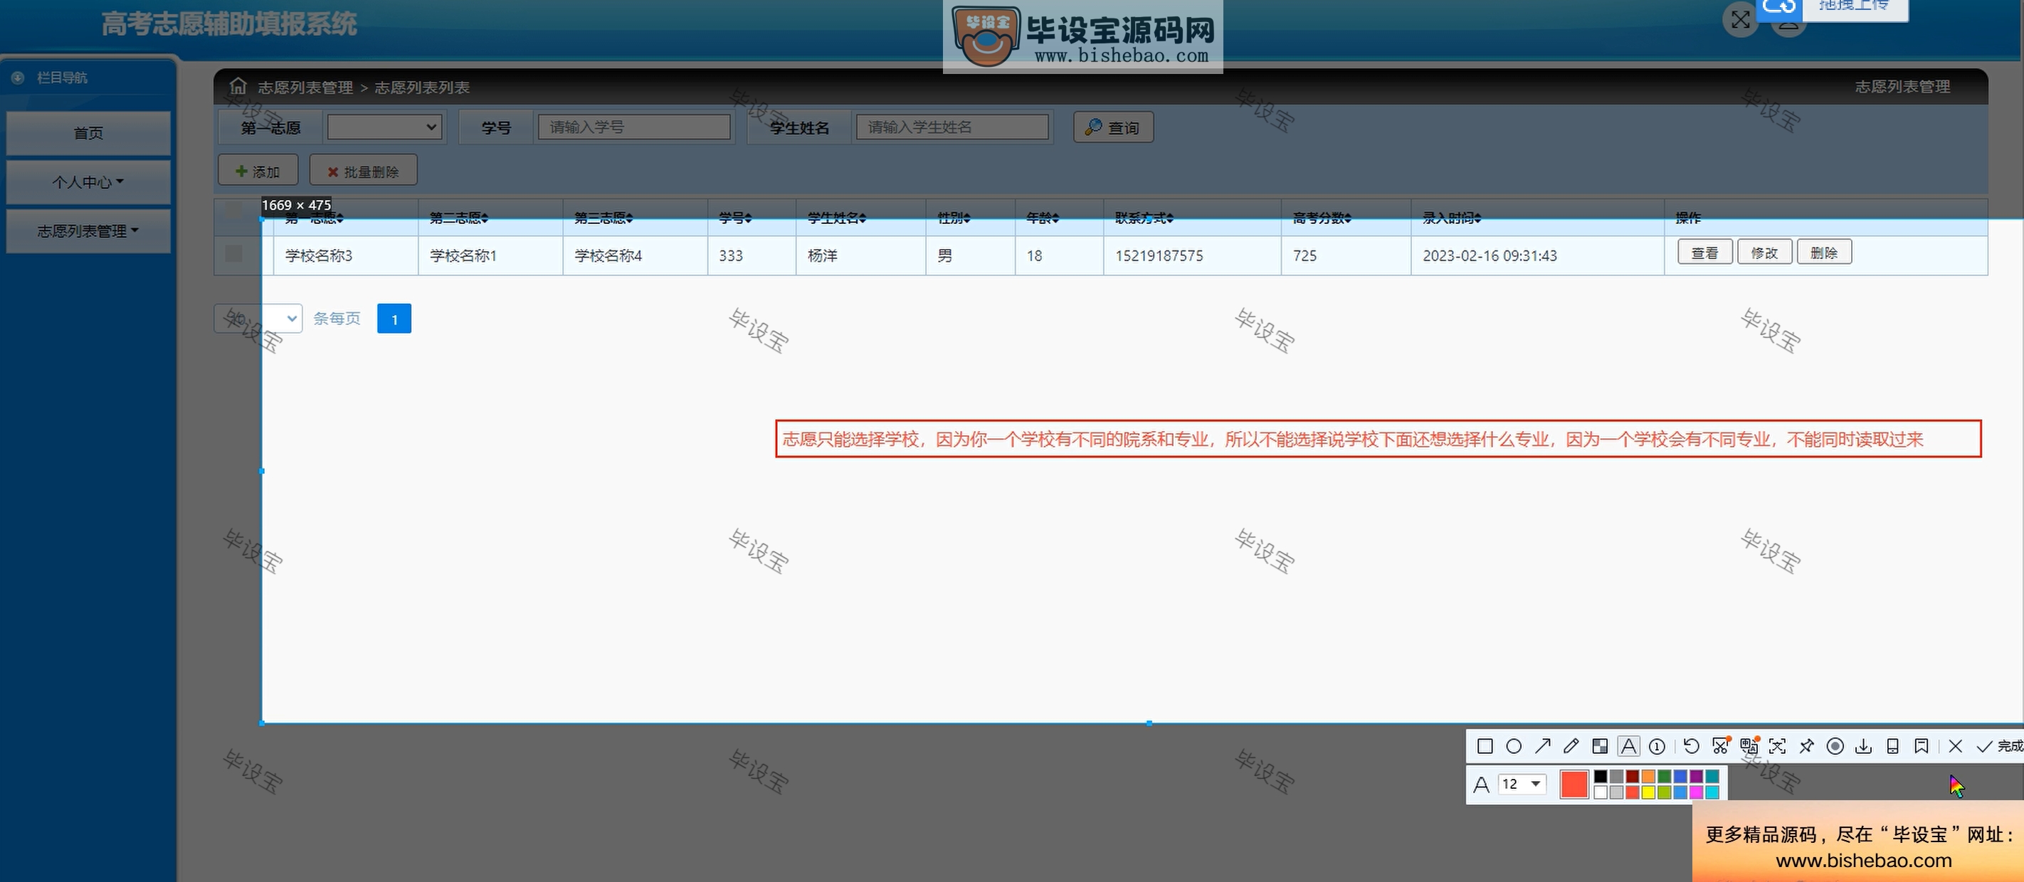
Task: Click the download save icon
Action: click(1864, 746)
